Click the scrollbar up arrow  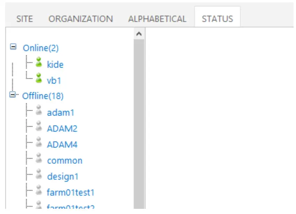pos(139,33)
